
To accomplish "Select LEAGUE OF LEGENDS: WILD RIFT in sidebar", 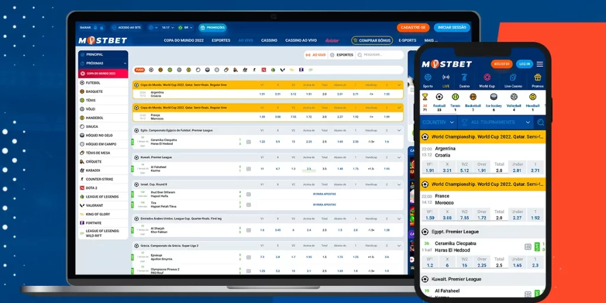I will 103,233.
